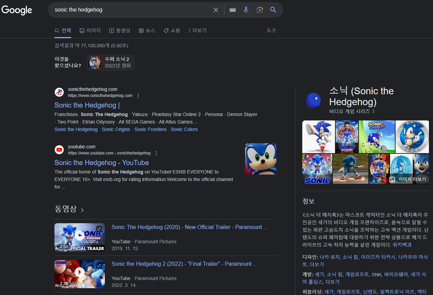Click the 바이오웨어 developer link
The width and height of the screenshot is (433, 295).
[x=396, y=274]
